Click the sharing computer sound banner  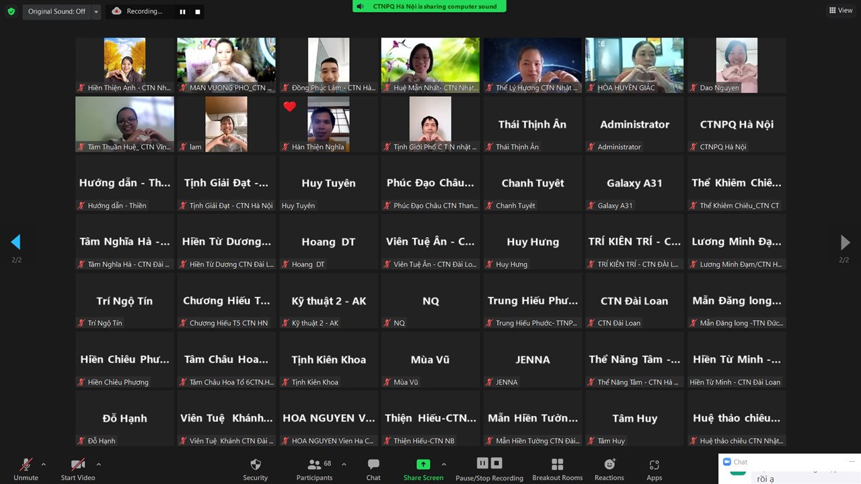click(429, 6)
